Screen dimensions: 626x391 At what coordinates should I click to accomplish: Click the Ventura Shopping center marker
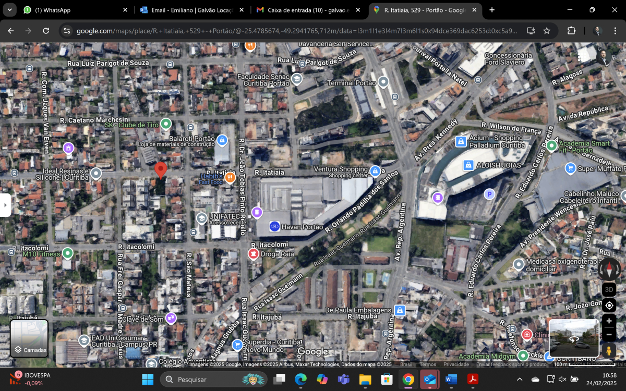pos(375,171)
